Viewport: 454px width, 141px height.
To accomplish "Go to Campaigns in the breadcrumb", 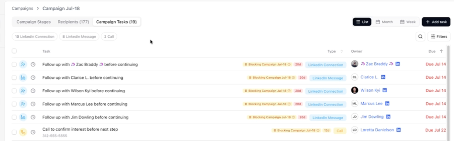I will [x=22, y=8].
